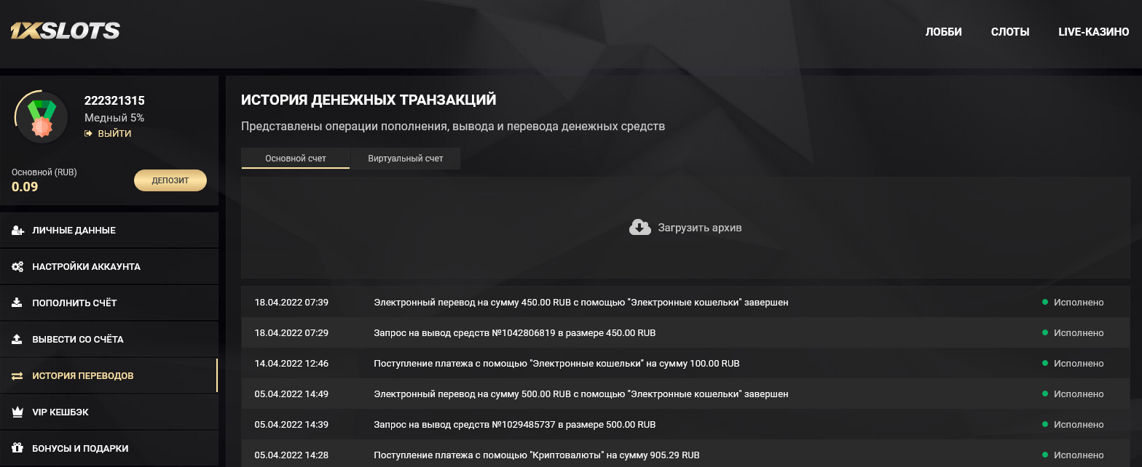Click the ВЫЙТИ logout link
This screenshot has height=467, width=1142.
108,134
